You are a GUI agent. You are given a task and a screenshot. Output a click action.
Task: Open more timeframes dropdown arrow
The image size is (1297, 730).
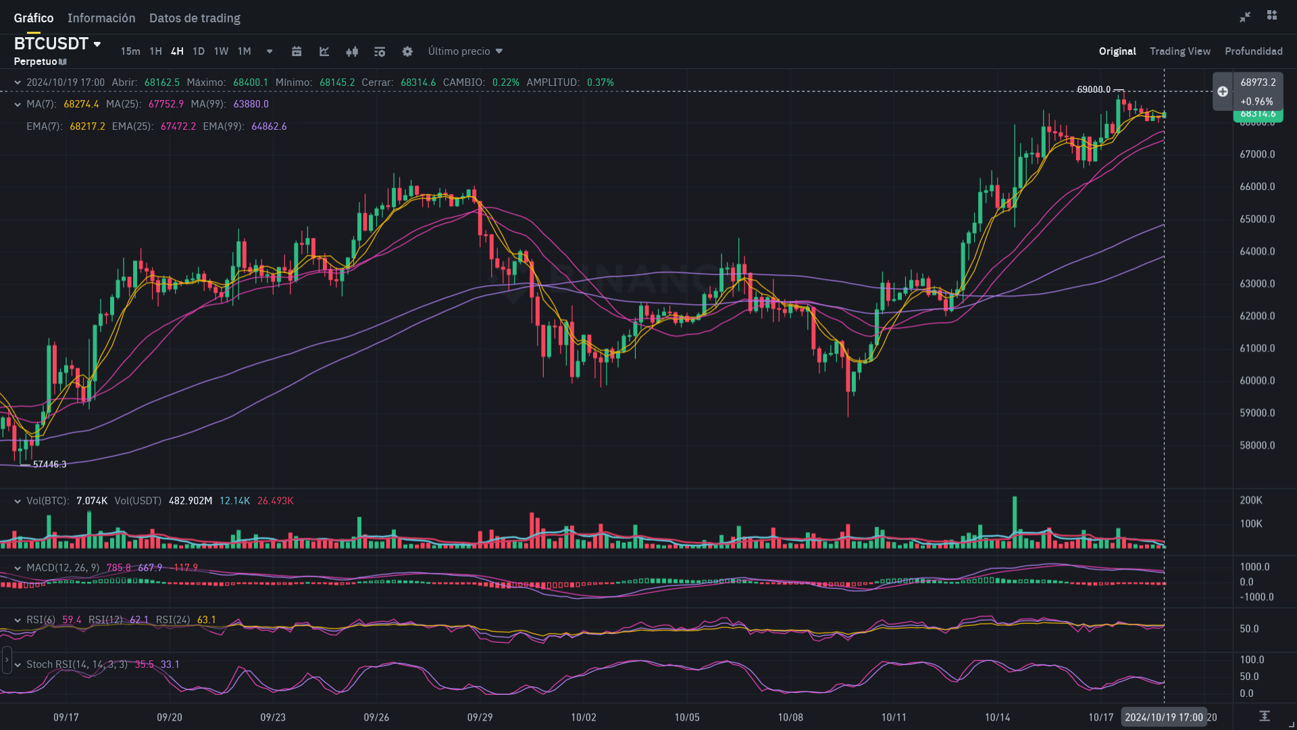tap(270, 51)
